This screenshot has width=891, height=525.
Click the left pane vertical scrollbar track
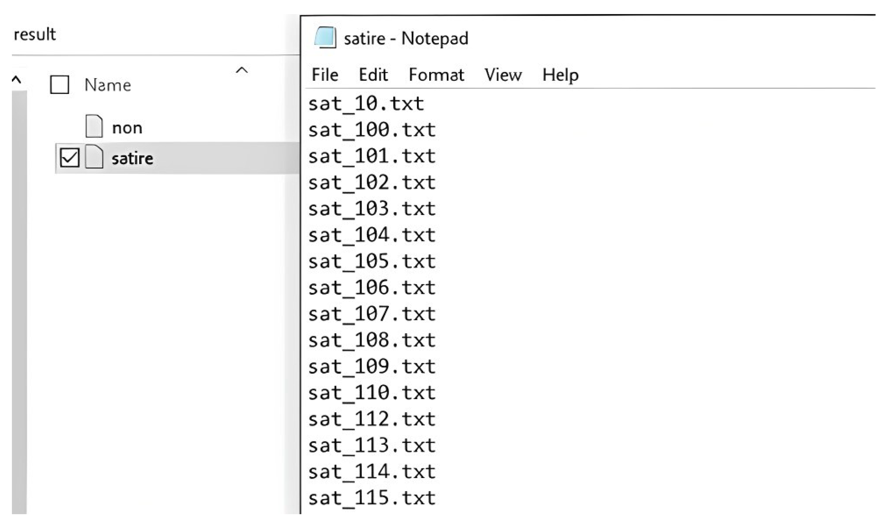(x=19, y=301)
